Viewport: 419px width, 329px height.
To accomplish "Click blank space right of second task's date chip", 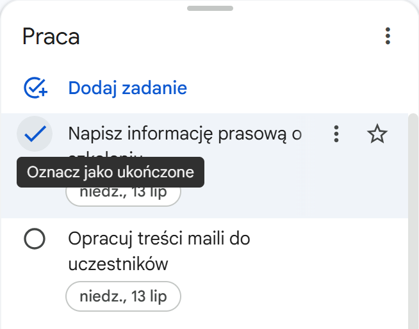I will tap(288, 296).
